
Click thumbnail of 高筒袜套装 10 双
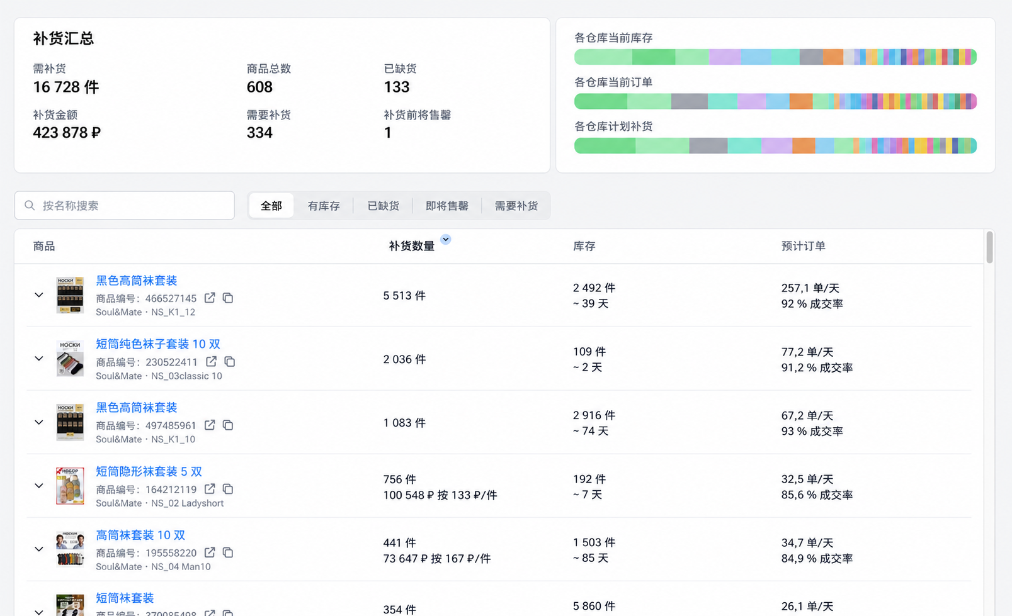[70, 549]
